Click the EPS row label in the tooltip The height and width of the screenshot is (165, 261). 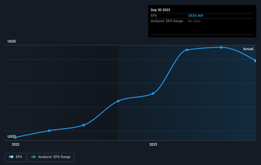(x=154, y=16)
